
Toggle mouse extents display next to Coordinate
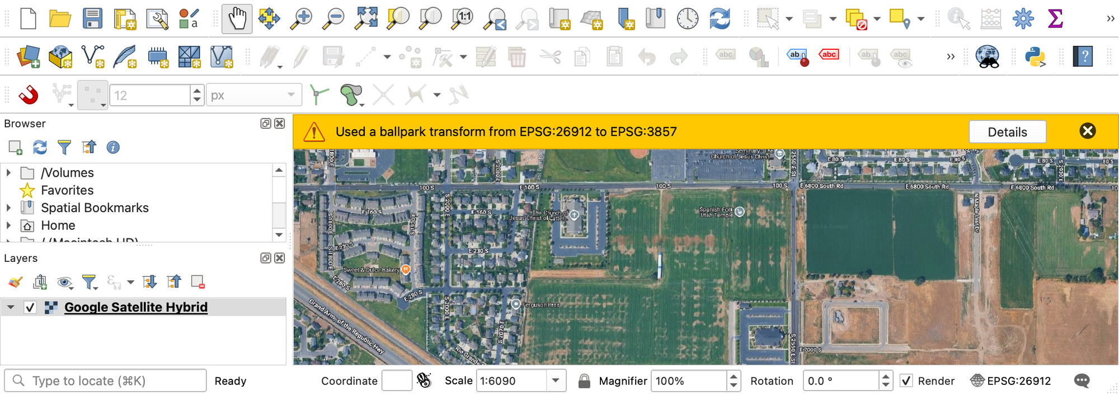point(424,380)
